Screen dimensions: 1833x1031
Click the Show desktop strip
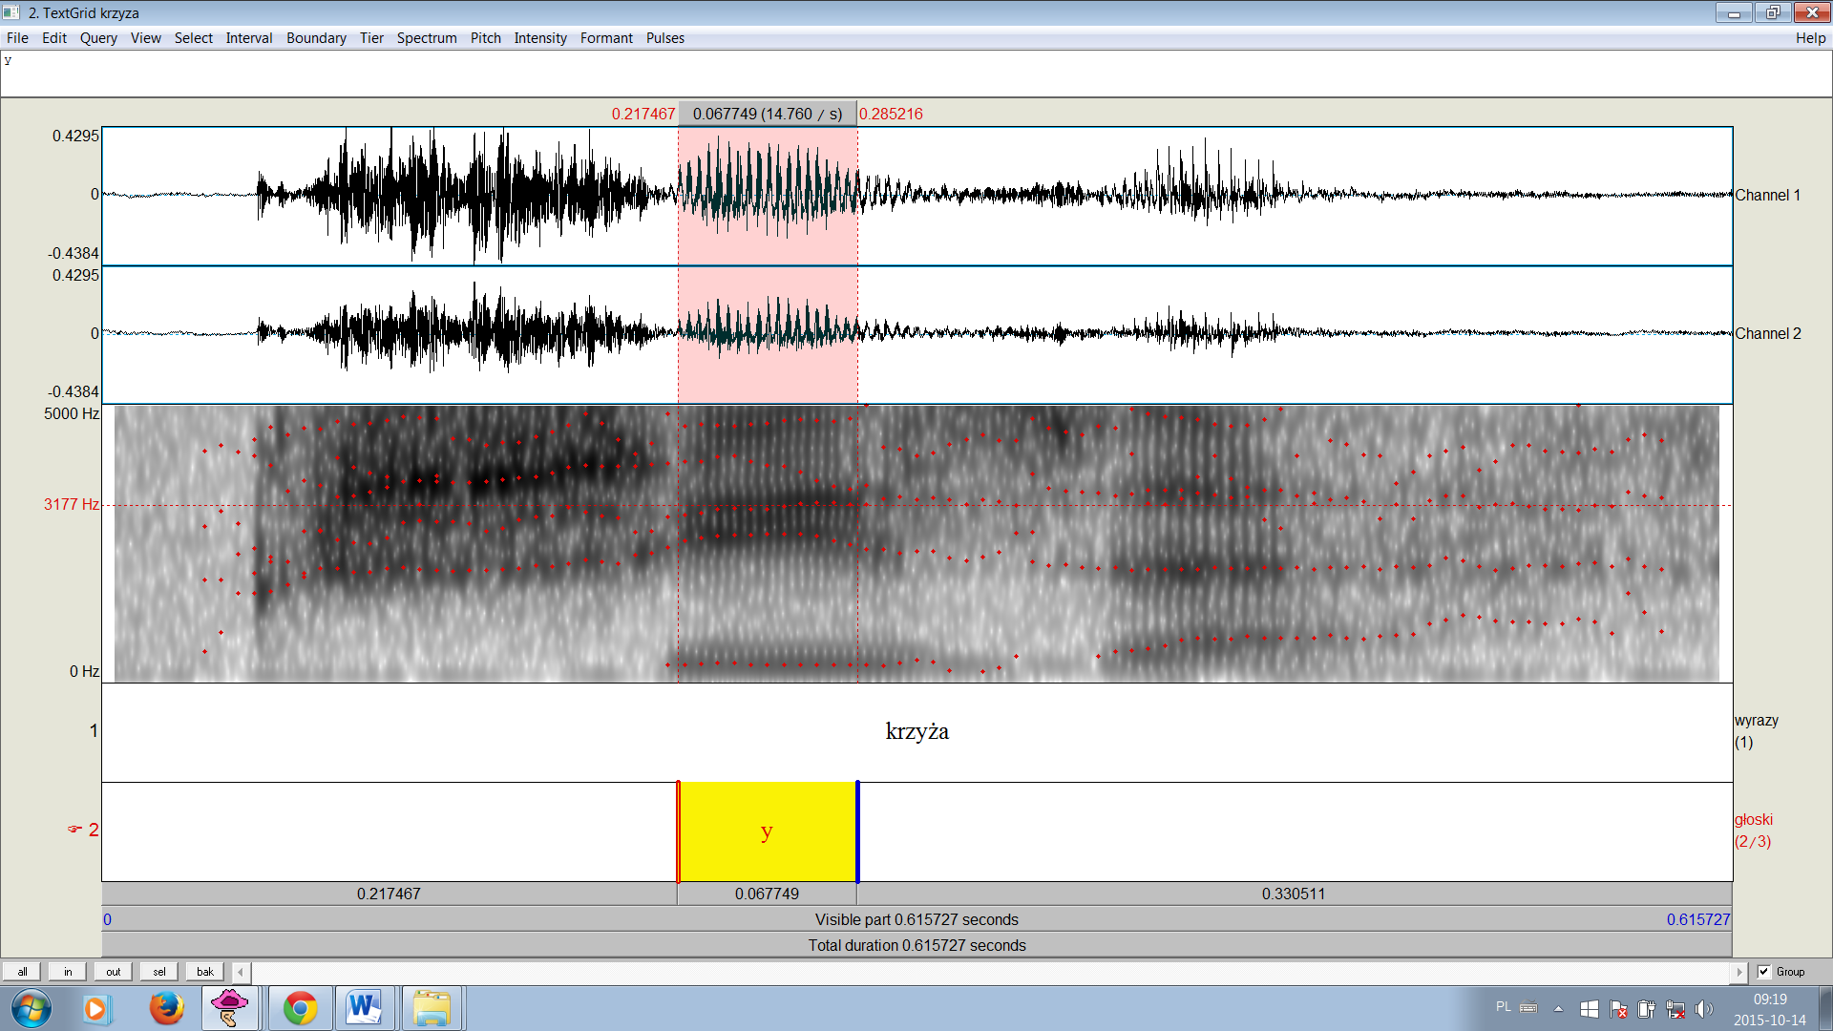coord(1825,1008)
